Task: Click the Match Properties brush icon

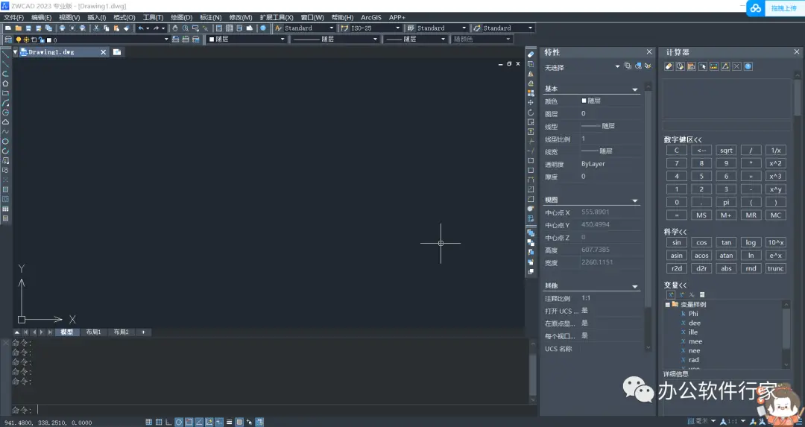Action: point(126,28)
